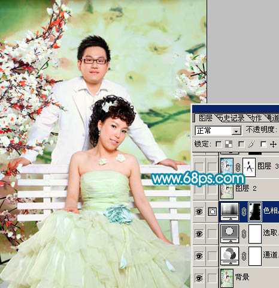The height and width of the screenshot is (288, 279).
Task: Click the chain link icon on 通道 layer
Action: 244,256
